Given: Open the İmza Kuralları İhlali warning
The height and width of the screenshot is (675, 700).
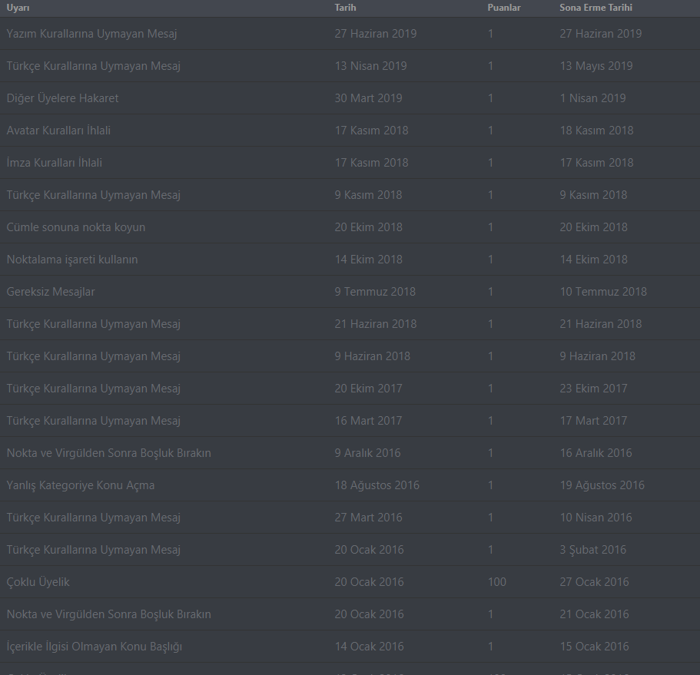Looking at the screenshot, I should [x=54, y=162].
